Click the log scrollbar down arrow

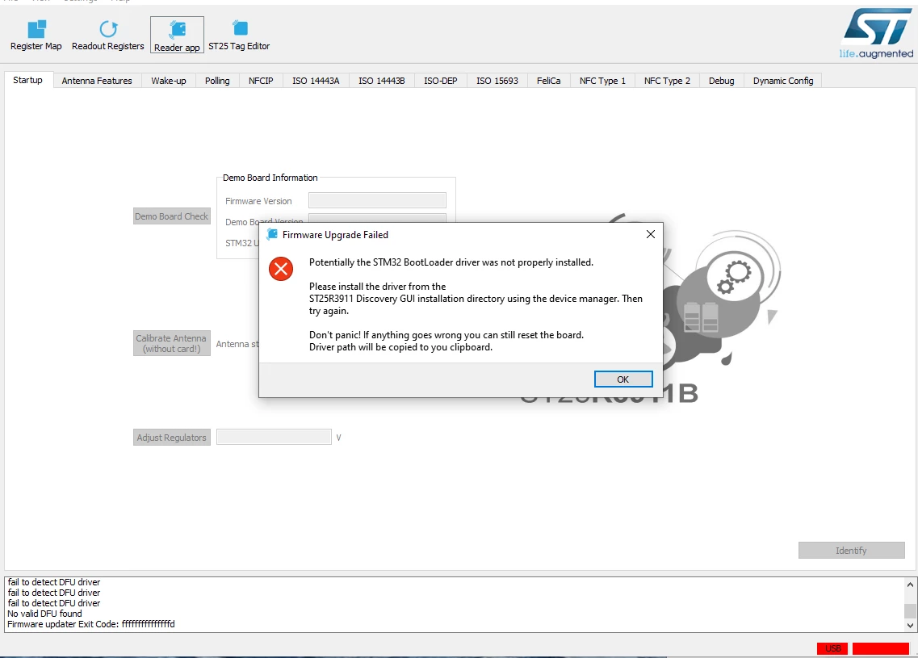coord(910,625)
